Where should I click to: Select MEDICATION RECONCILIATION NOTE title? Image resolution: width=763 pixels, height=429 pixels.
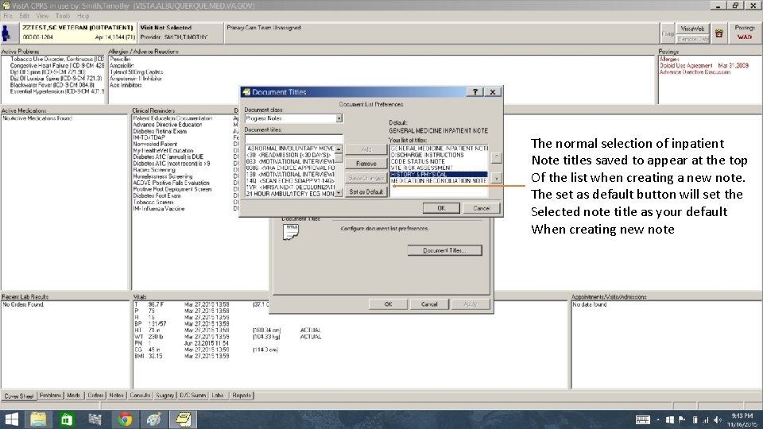tap(439, 180)
